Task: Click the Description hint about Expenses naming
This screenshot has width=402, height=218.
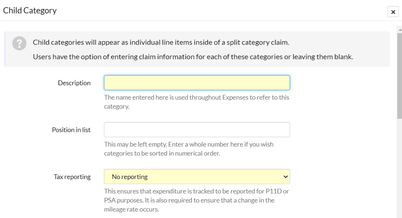Action: point(197,102)
